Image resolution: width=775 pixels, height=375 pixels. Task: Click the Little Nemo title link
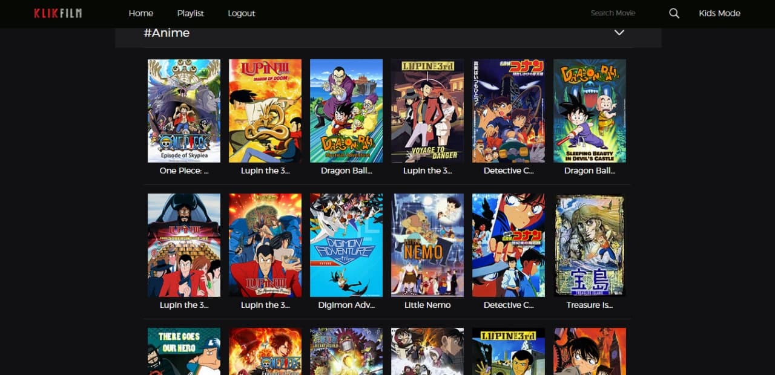pos(427,305)
